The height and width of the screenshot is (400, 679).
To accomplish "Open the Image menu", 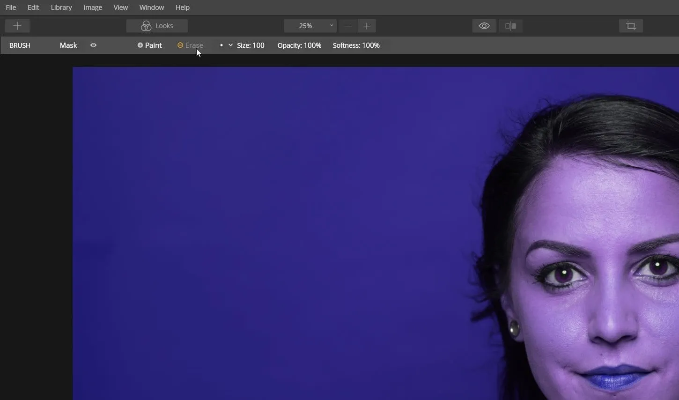I will (93, 7).
